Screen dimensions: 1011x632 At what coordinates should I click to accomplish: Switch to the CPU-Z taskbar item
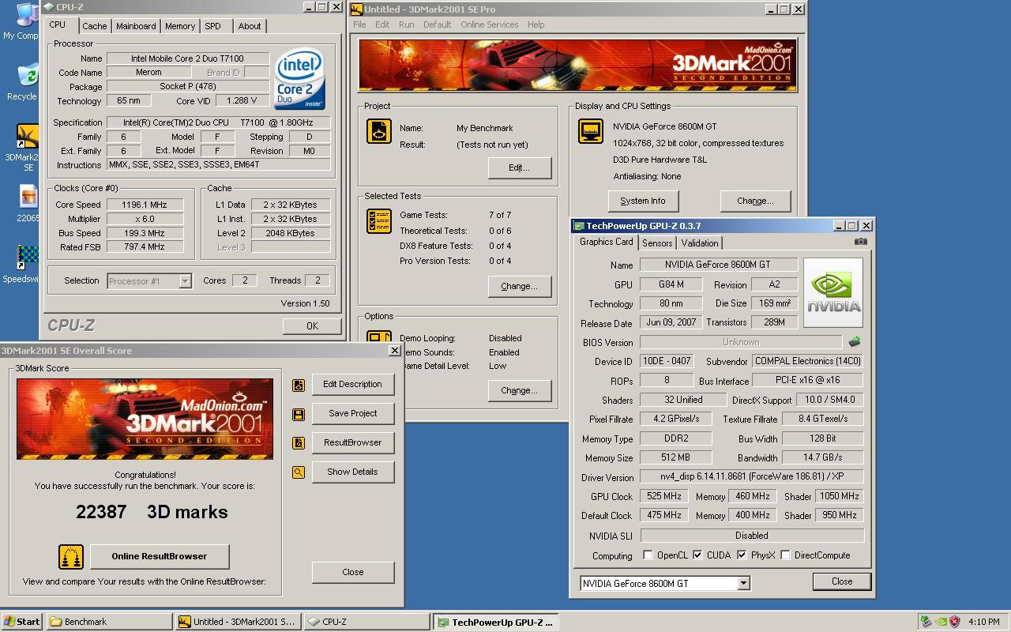(366, 622)
